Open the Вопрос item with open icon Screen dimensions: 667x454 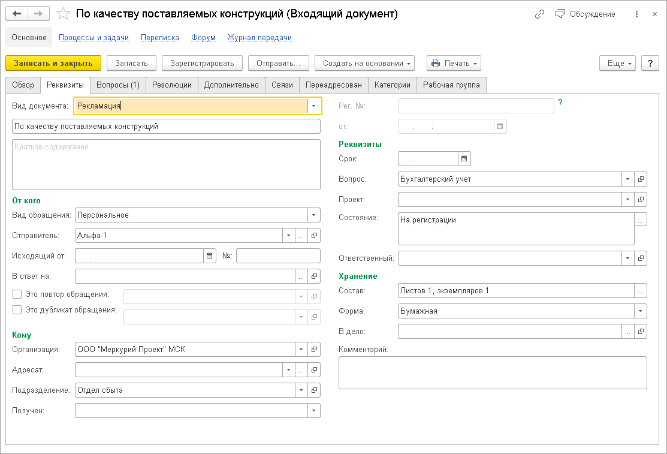pos(641,179)
